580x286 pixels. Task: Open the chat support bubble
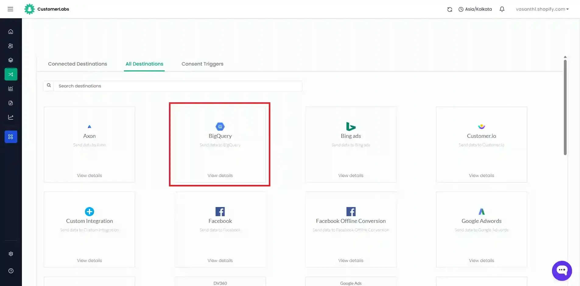[562, 271]
